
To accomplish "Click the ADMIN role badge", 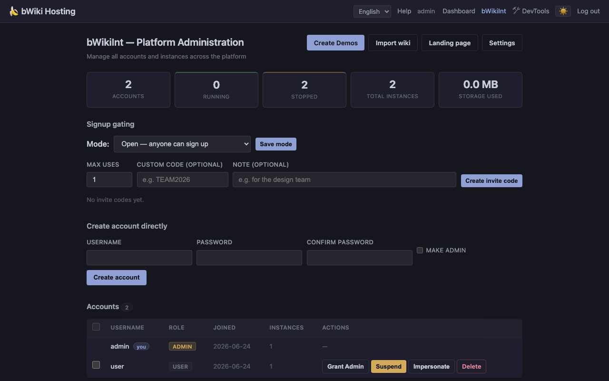I will (x=182, y=347).
